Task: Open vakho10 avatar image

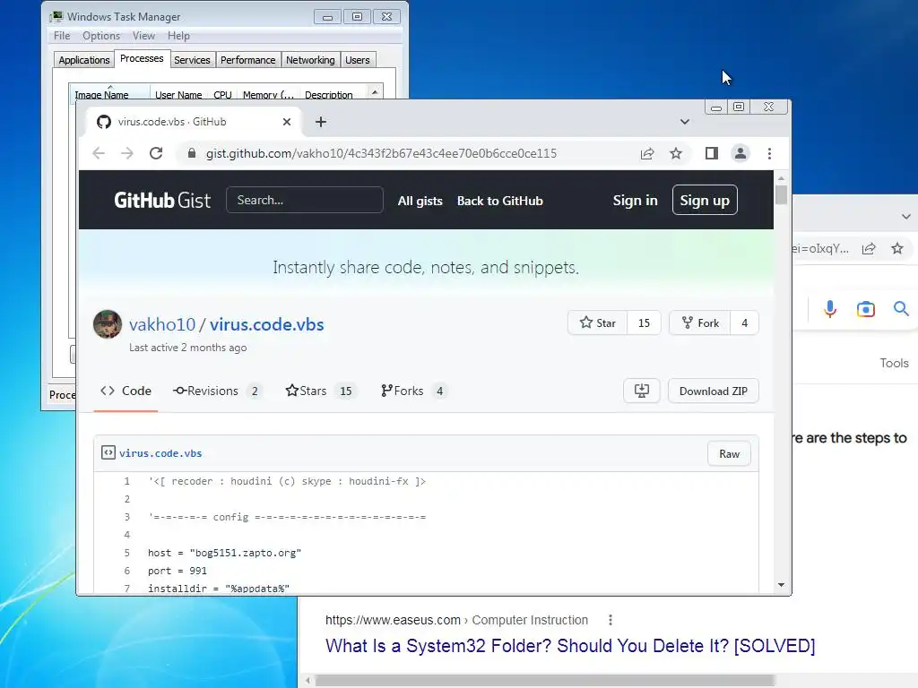Action: click(108, 324)
